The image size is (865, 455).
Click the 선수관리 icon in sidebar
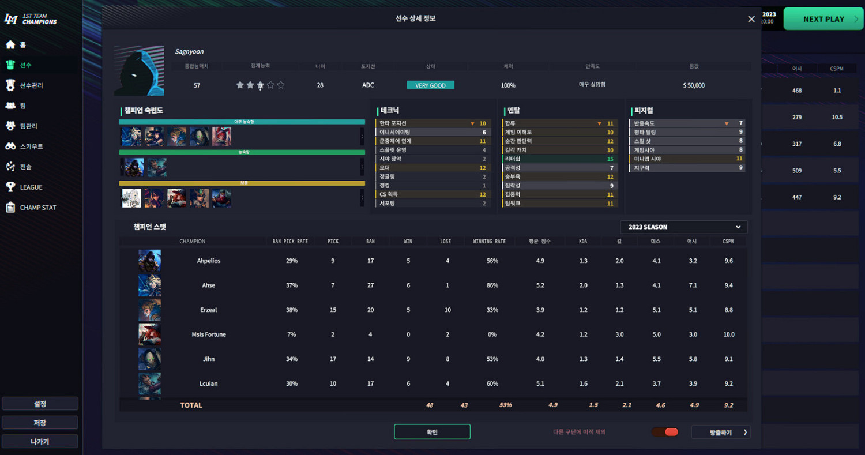point(10,85)
